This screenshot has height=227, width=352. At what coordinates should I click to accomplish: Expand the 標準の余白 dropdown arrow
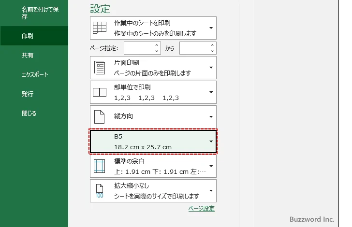[211, 166]
